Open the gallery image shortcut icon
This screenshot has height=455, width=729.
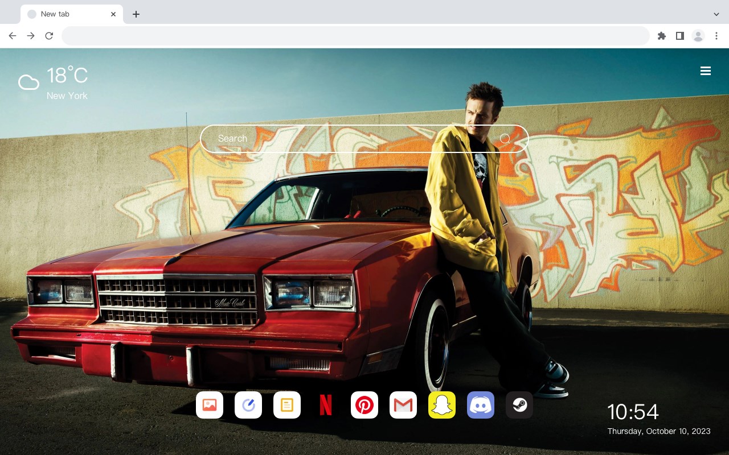coord(210,405)
